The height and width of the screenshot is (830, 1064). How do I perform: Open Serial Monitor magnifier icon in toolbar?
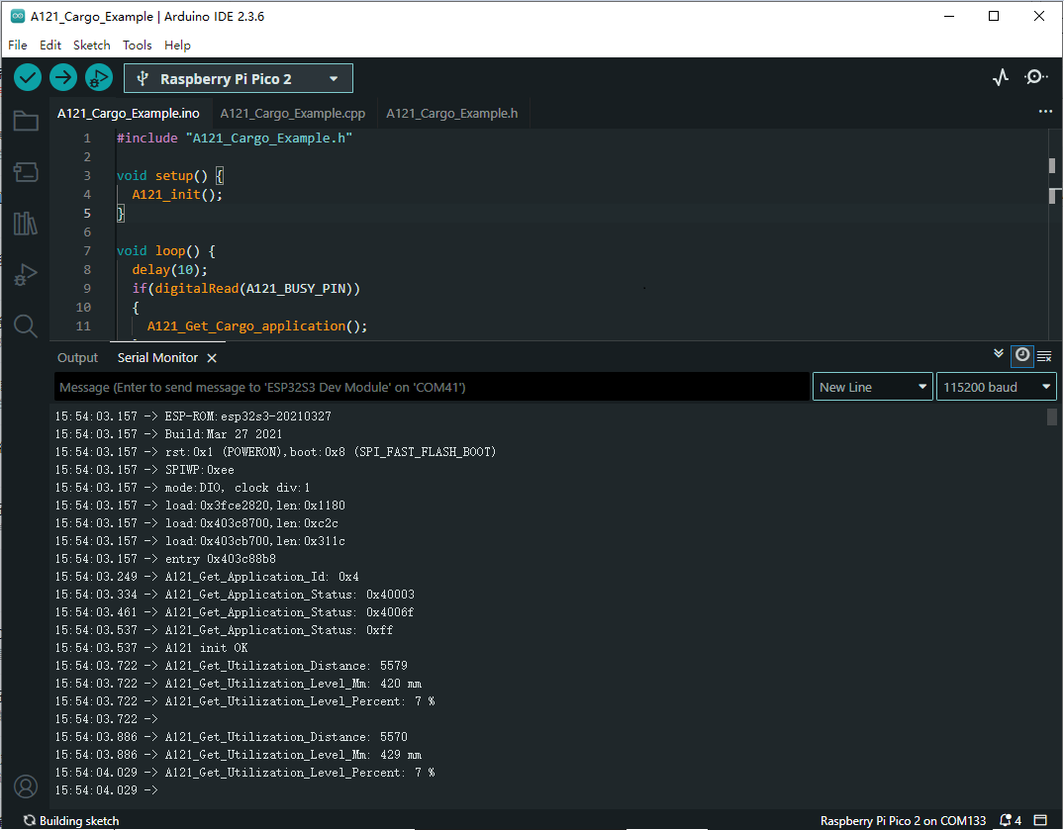(1035, 77)
